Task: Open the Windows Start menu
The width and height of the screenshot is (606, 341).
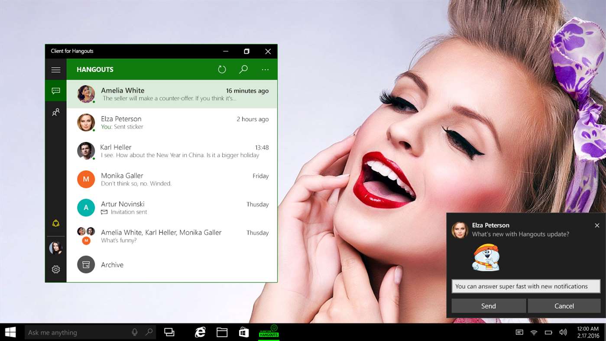Action: [x=10, y=332]
